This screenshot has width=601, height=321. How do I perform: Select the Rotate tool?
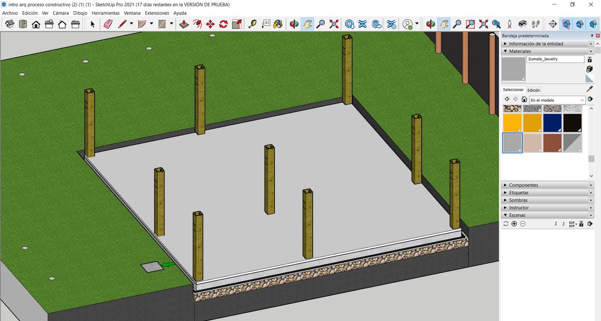pyautogui.click(x=224, y=24)
